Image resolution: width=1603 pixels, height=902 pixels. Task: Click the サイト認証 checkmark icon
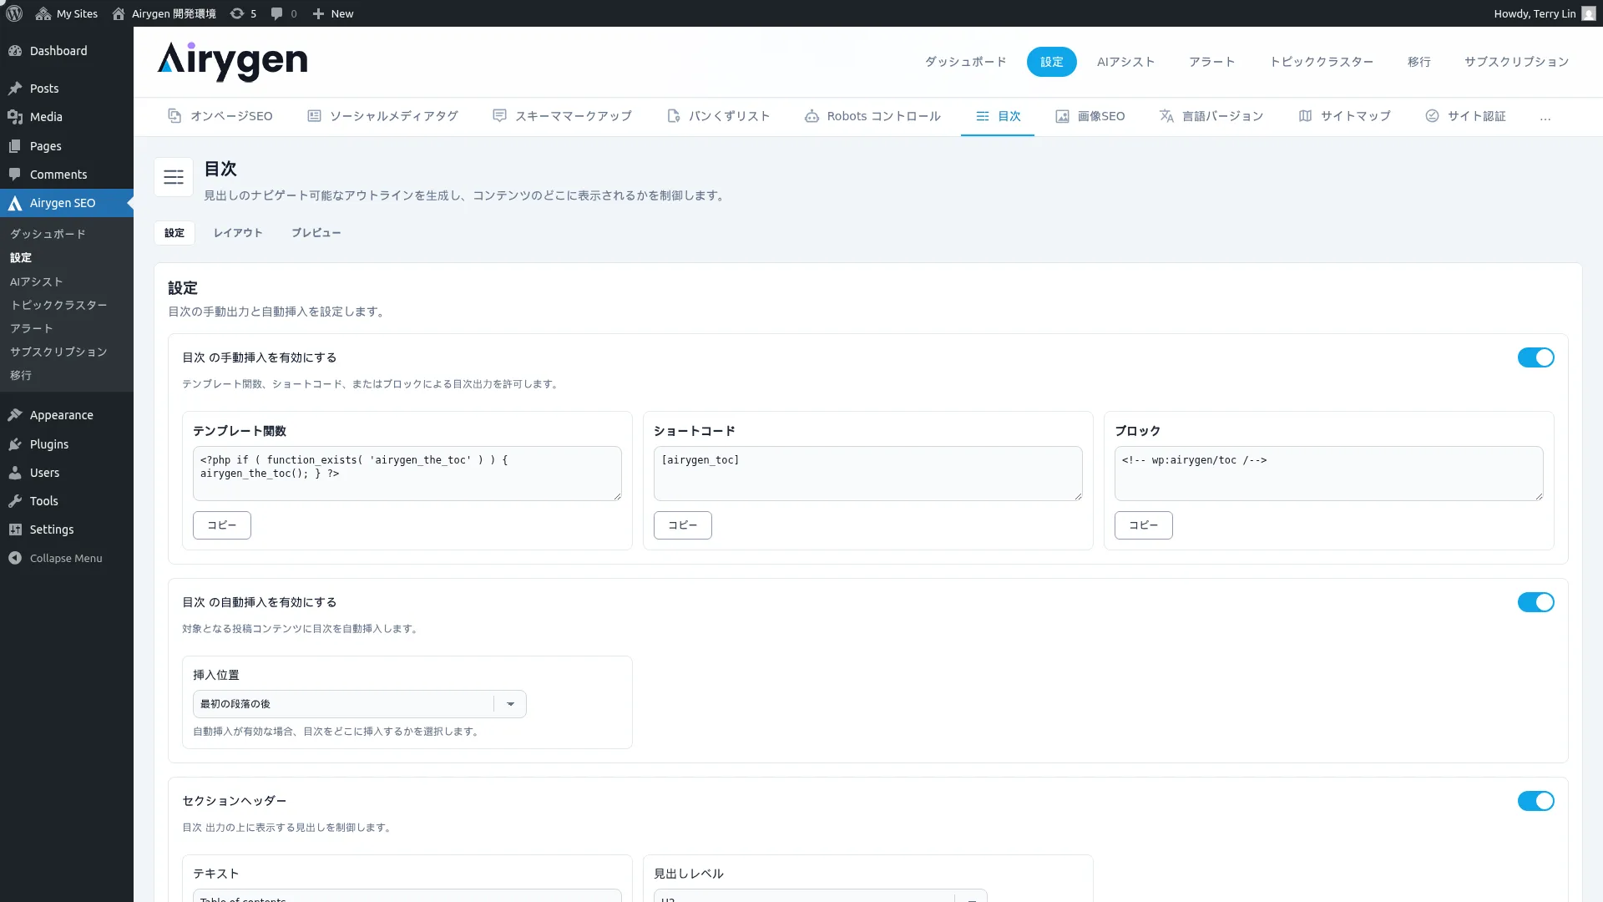(1432, 116)
